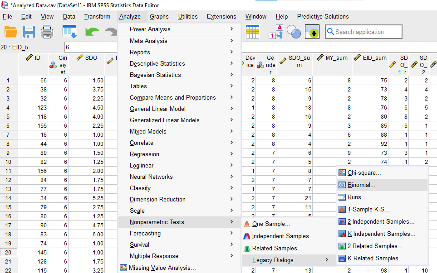Choose 2 Related Samples test
Image resolution: width=437 pixels, height=273 pixels.
[382, 246]
